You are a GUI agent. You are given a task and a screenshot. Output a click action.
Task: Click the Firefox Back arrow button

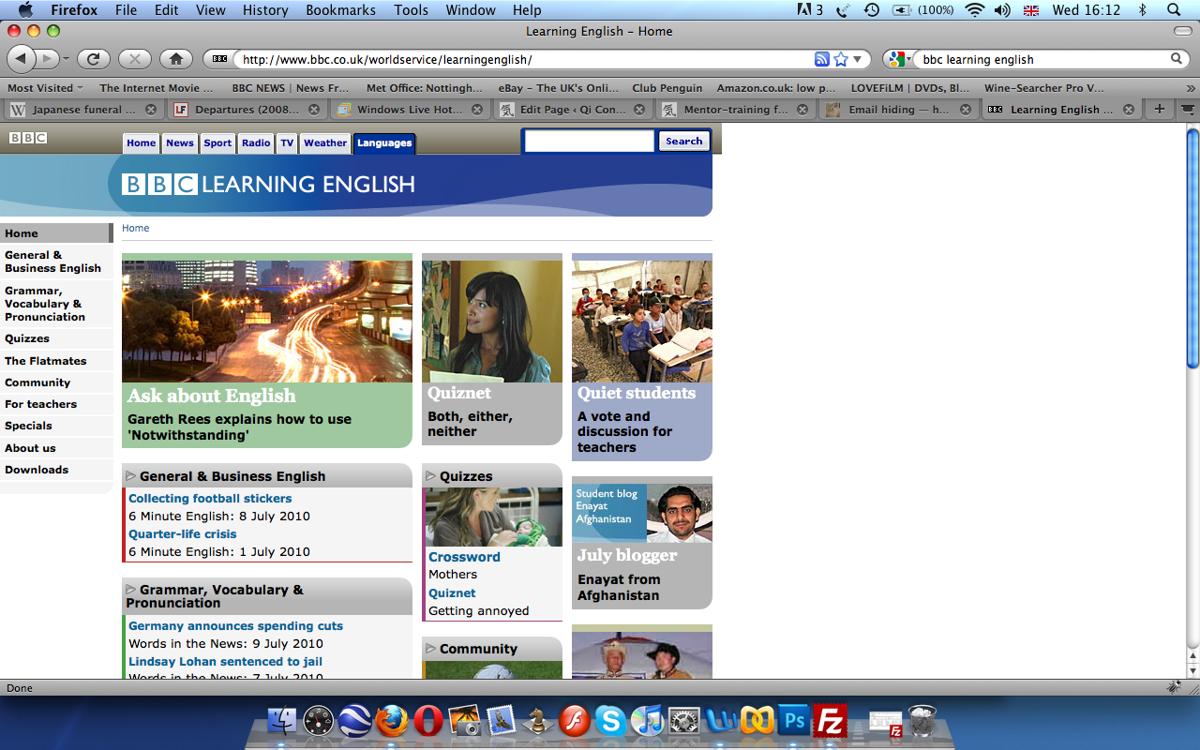pos(21,59)
